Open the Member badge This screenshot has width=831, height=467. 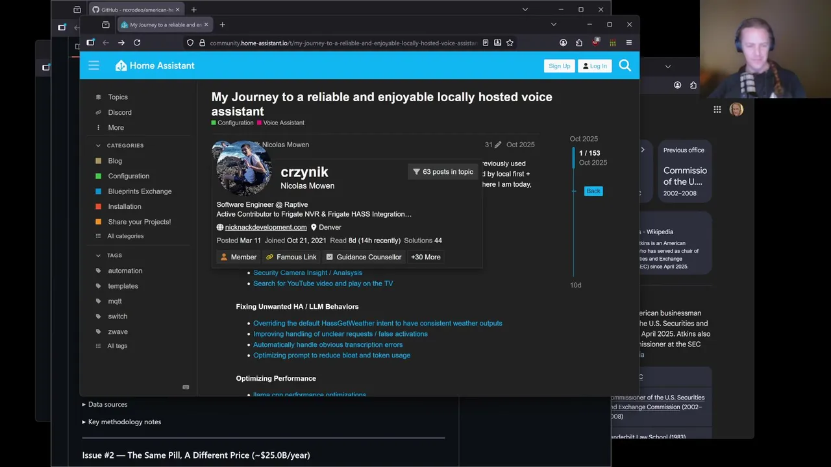point(238,257)
